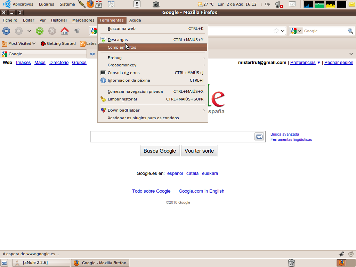The width and height of the screenshot is (356, 267).
Task: Open history dropdown arrow next to Forward
Action: [29, 31]
